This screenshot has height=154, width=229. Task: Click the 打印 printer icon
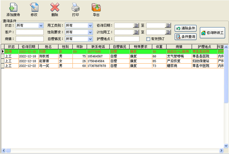[x=75, y=7]
